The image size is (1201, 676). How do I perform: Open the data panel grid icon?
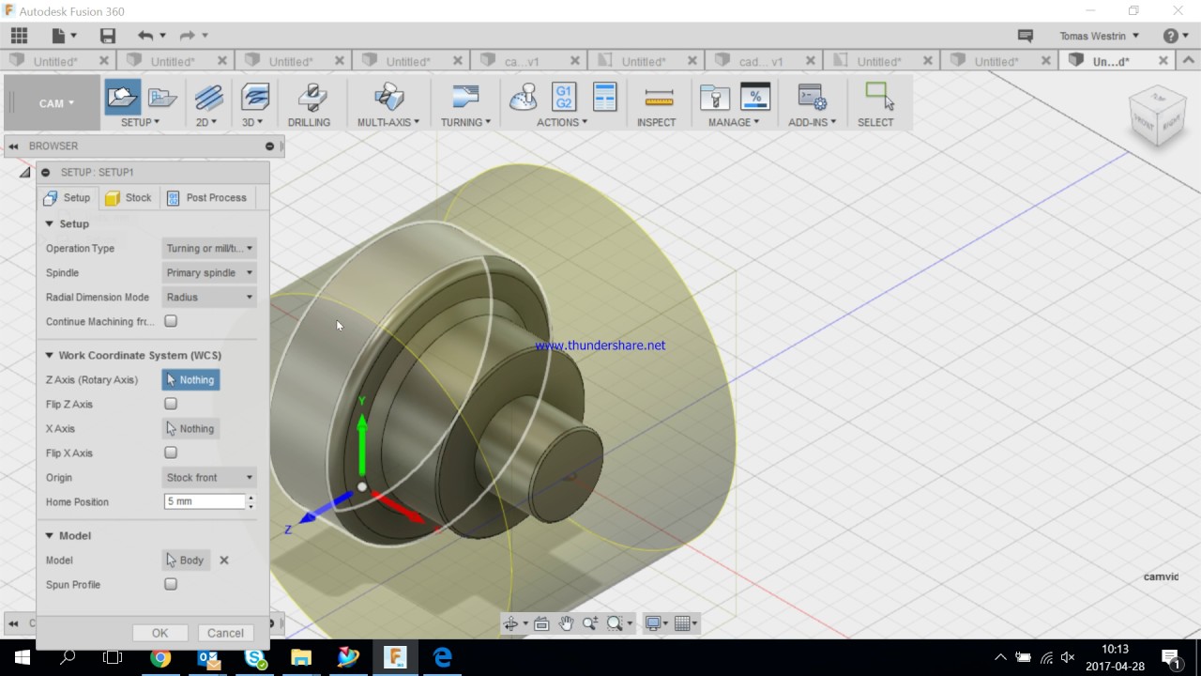[x=19, y=36]
